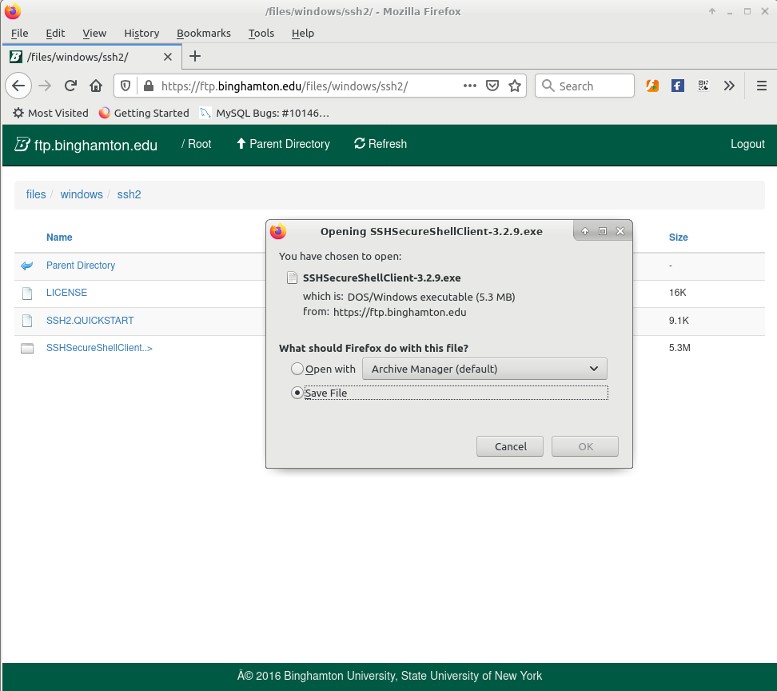Viewport: 777px width, 691px height.
Task: Open the History menu
Action: tap(141, 34)
